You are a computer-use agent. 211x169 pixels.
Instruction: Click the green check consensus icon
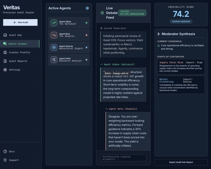click(x=159, y=46)
